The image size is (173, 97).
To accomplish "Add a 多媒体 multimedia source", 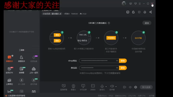I will (93, 87).
